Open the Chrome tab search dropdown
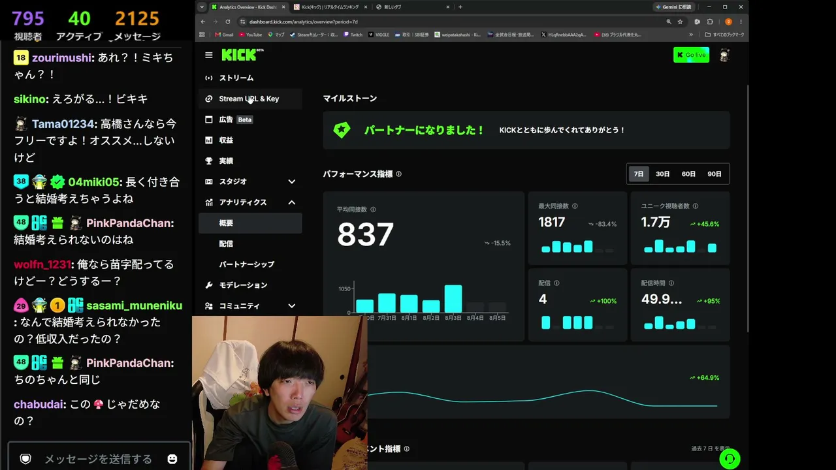 [202, 7]
